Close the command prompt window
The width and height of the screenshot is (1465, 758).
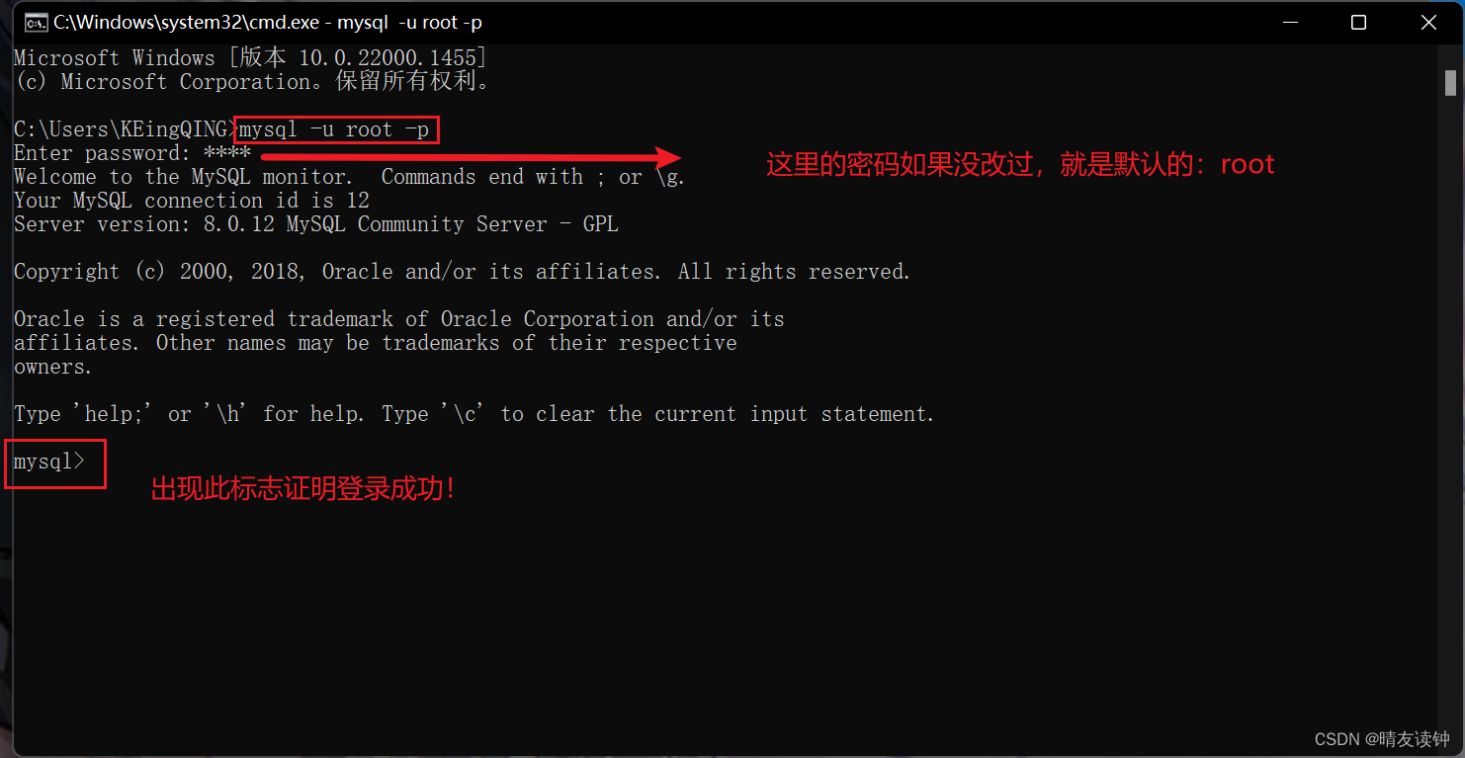(1428, 22)
